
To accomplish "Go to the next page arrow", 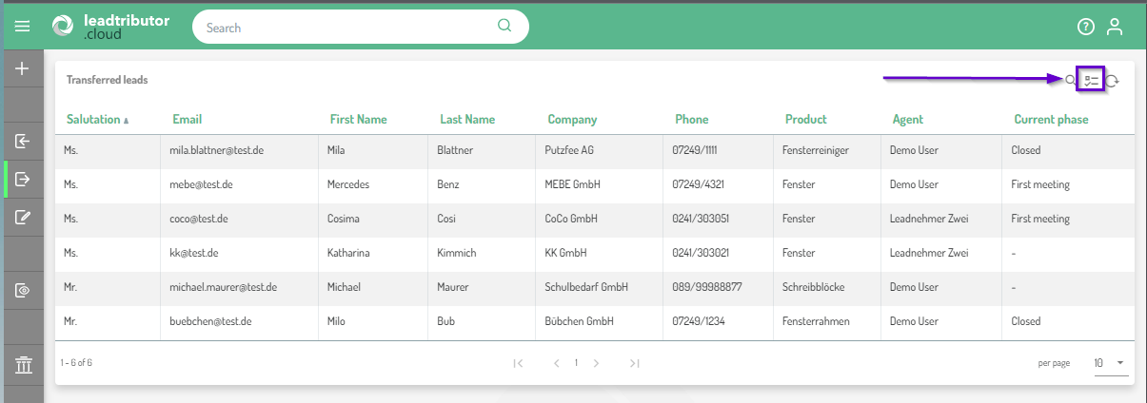I will tap(596, 363).
